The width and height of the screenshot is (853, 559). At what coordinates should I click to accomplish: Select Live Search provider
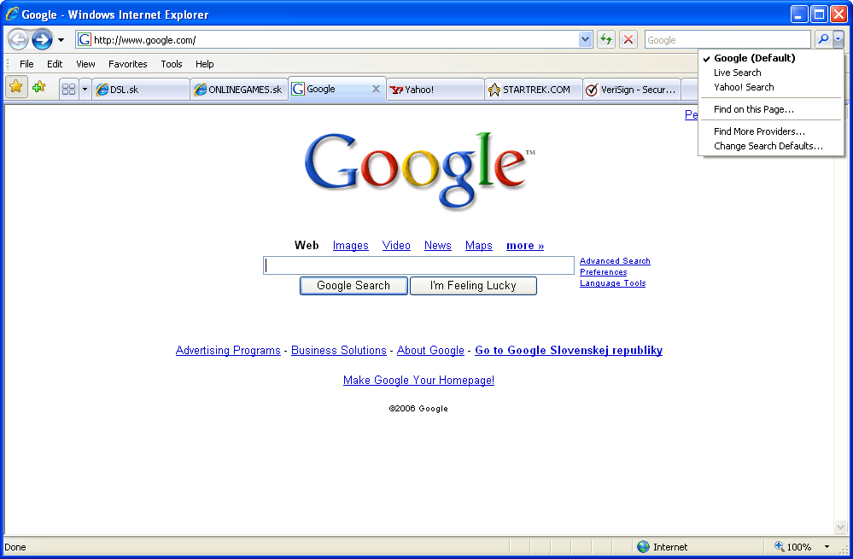coord(771,73)
